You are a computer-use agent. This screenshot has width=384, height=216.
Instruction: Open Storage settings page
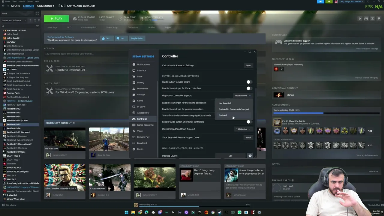click(141, 94)
